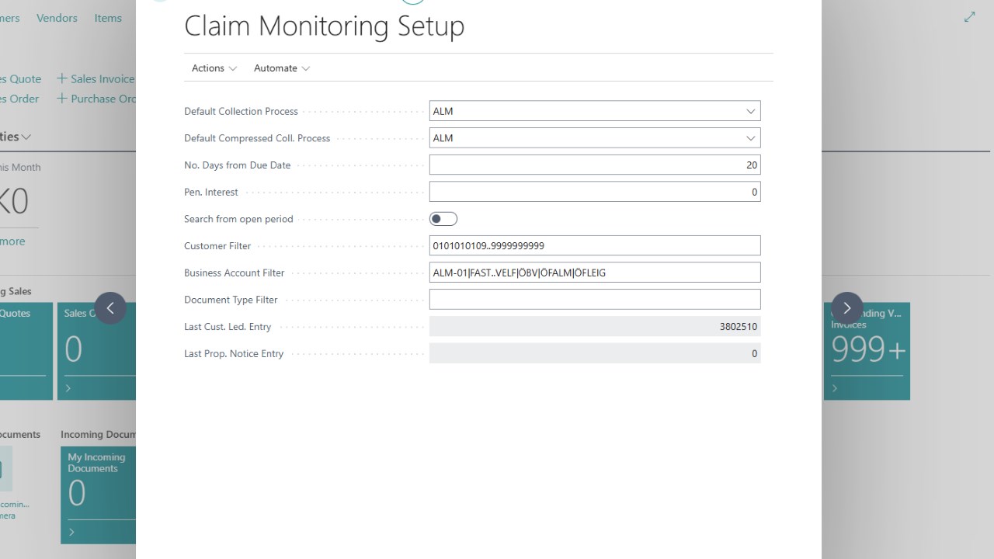
Task: Click the plus icon beside Purchase Order
Action: pyautogui.click(x=62, y=99)
